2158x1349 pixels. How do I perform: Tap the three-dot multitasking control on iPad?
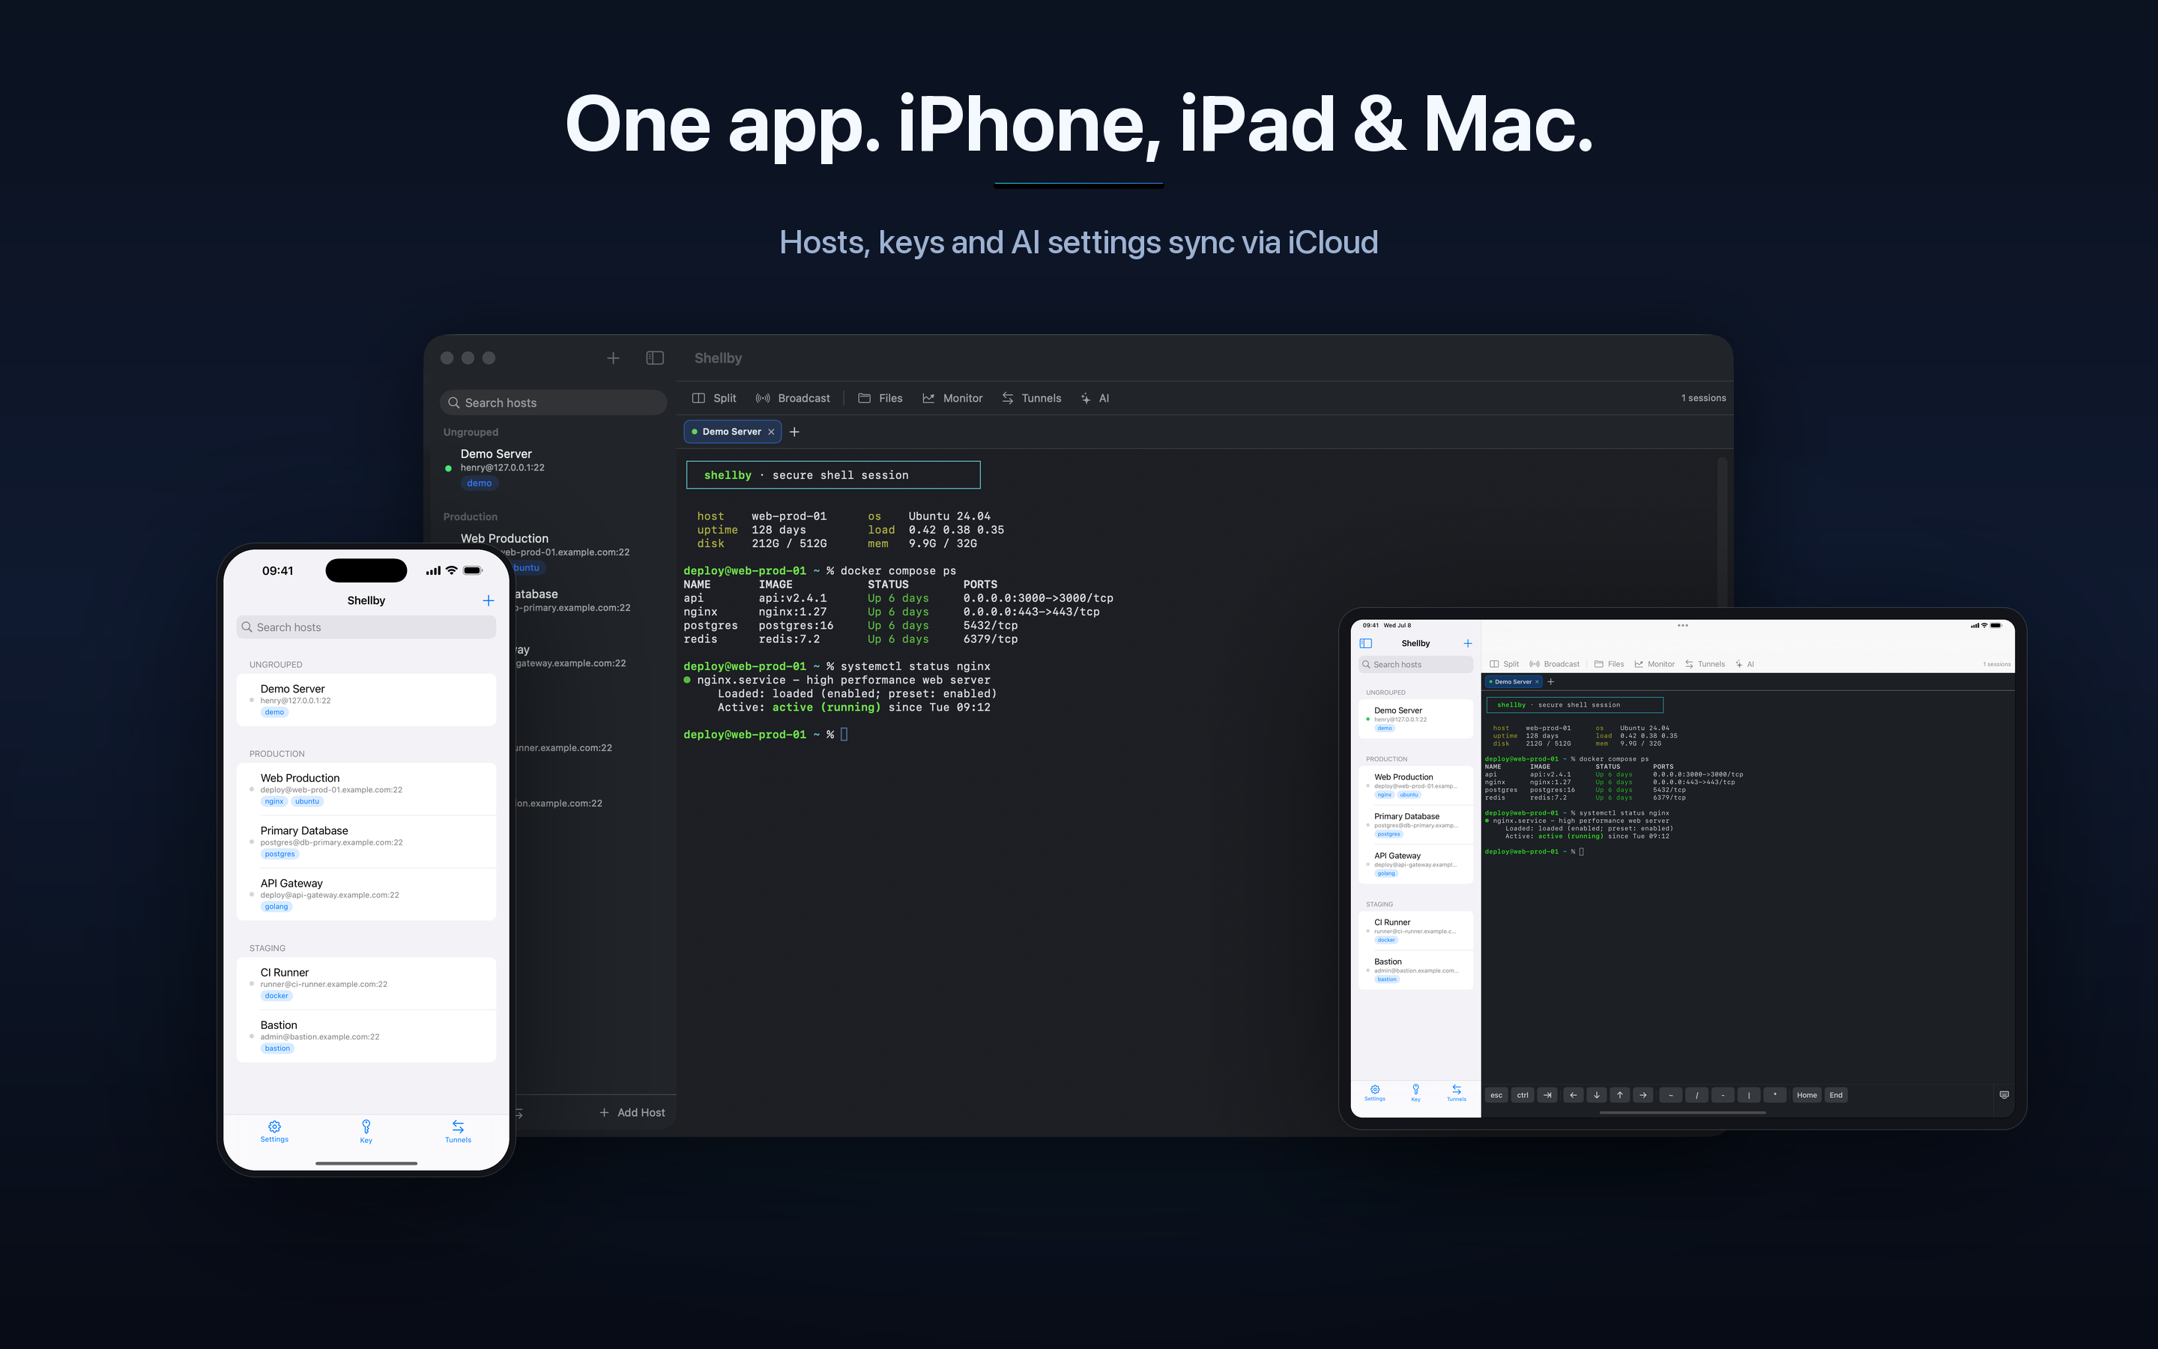1683,626
